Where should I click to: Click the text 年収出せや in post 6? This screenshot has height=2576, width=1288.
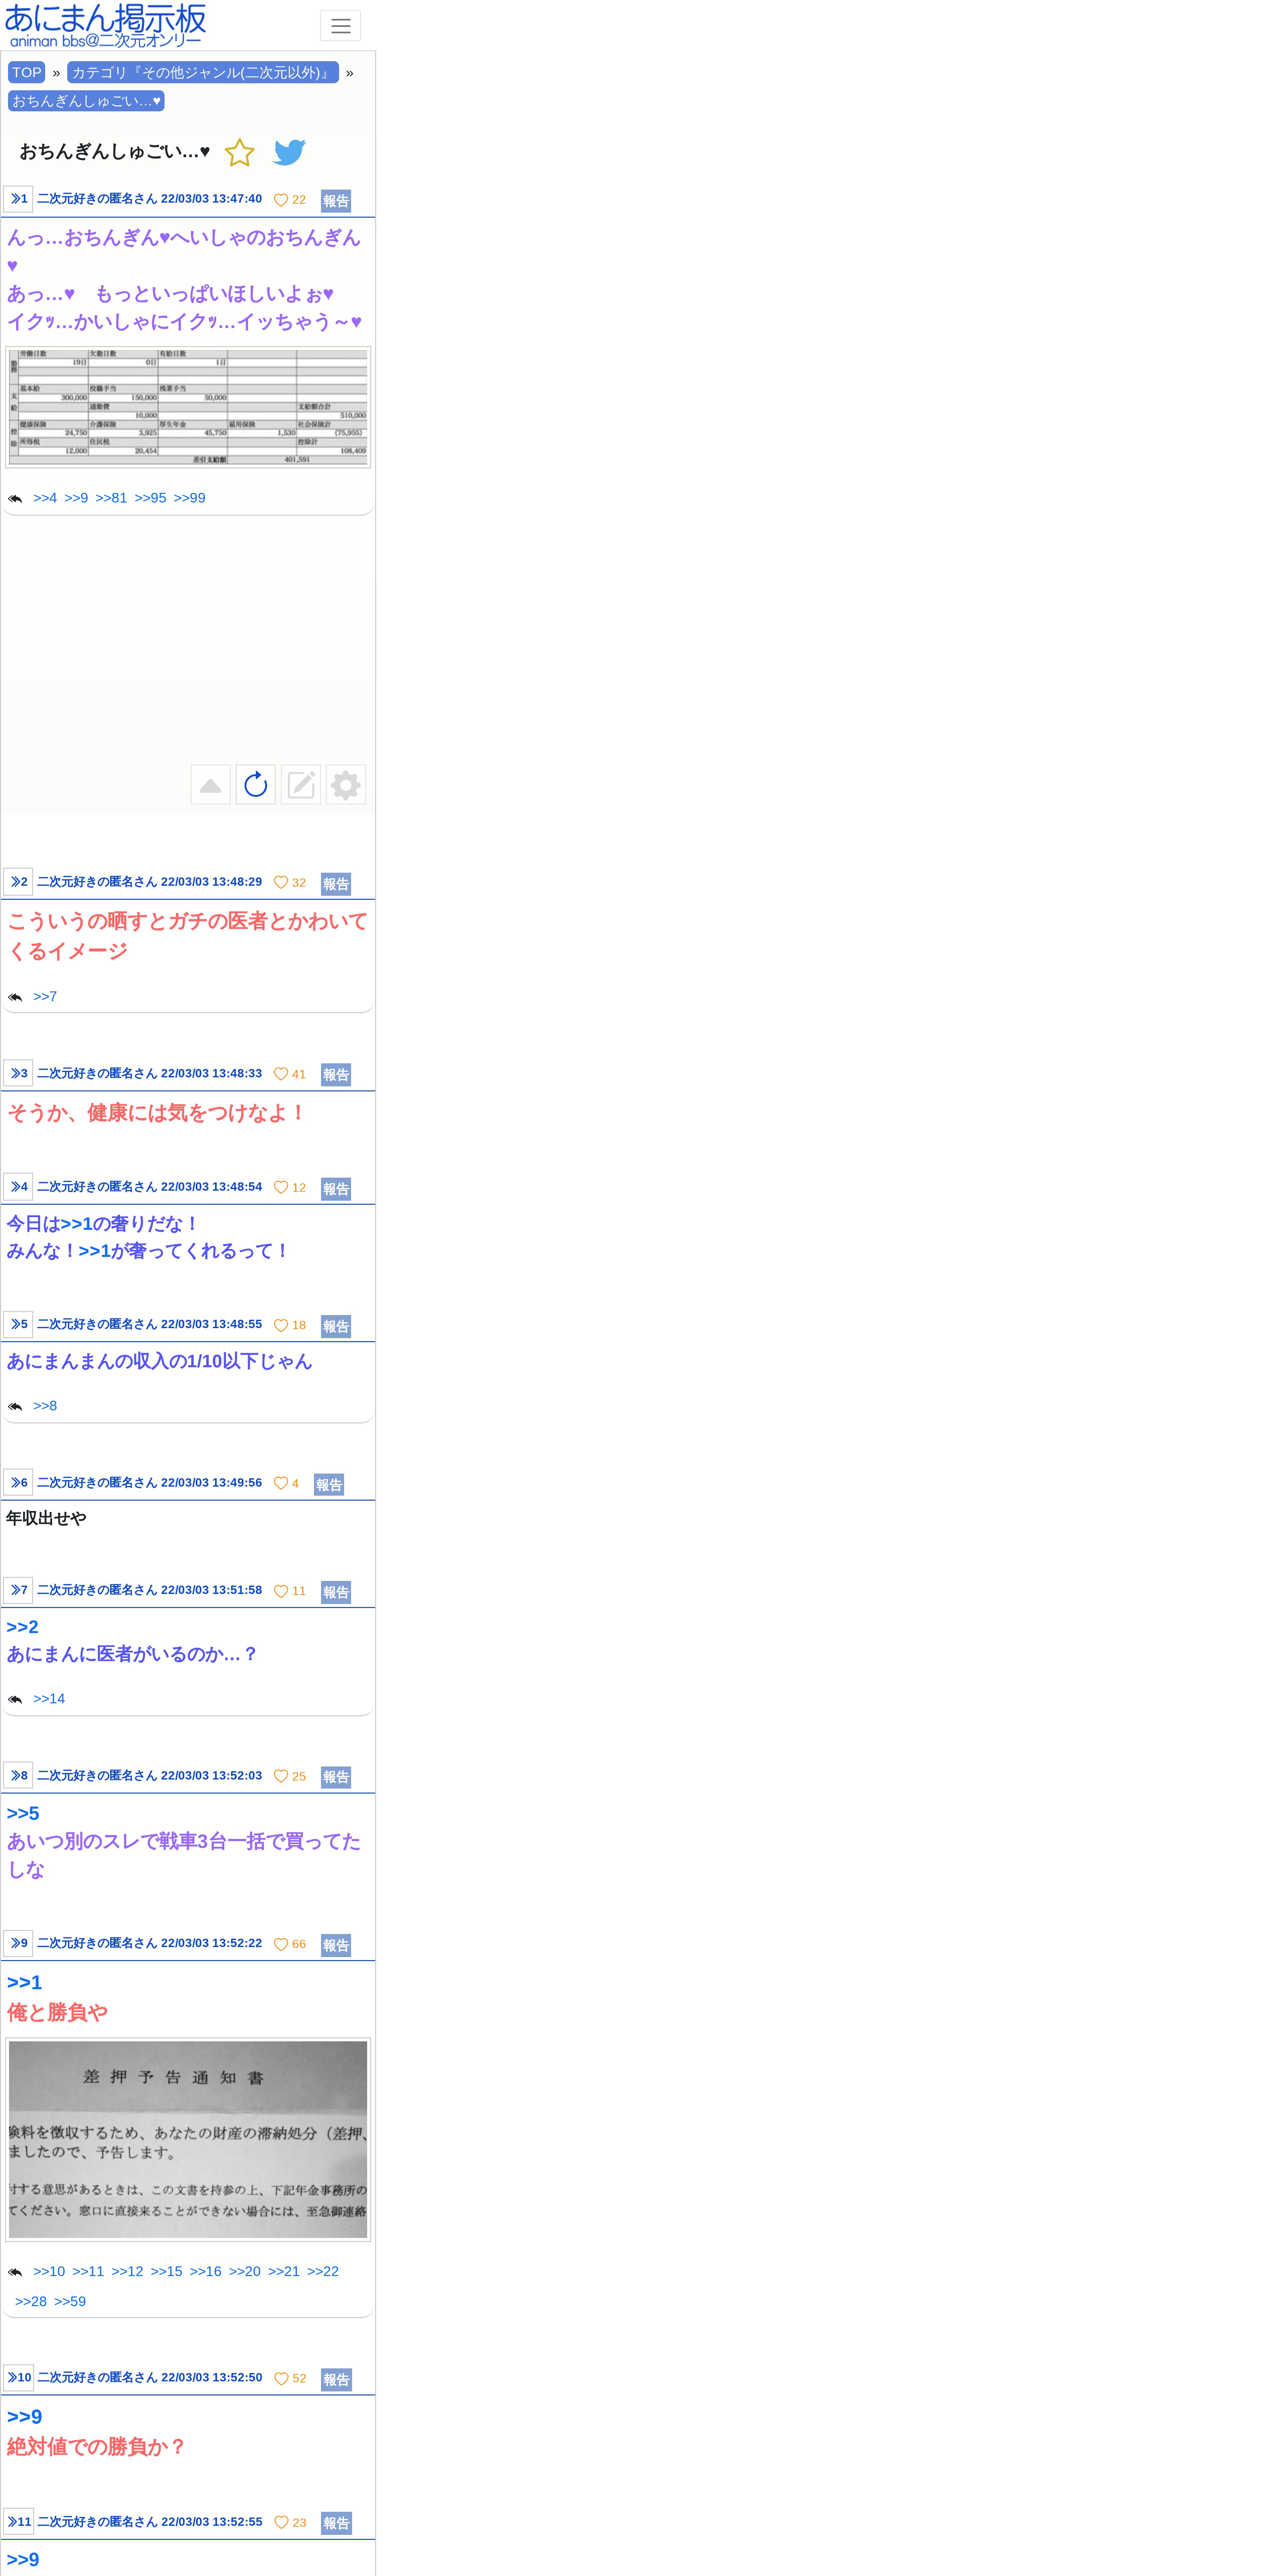pos(46,1518)
